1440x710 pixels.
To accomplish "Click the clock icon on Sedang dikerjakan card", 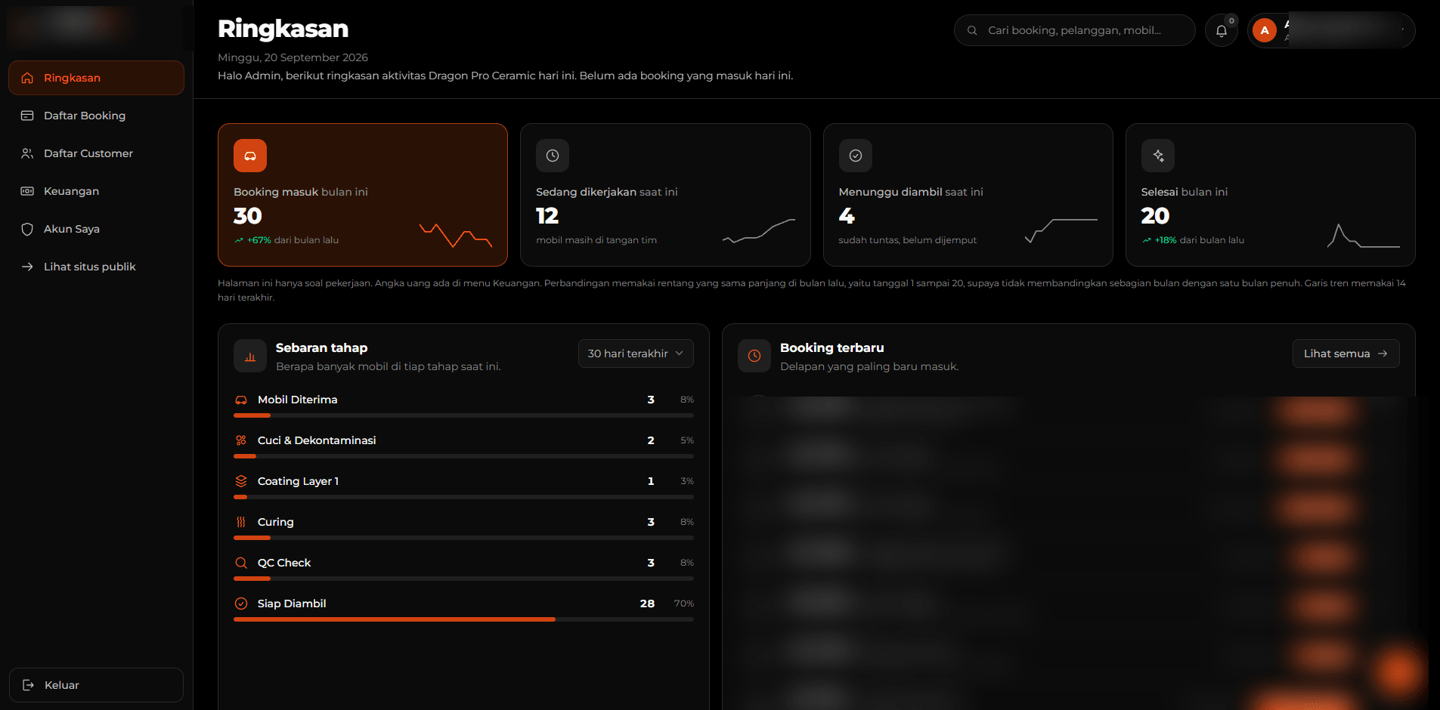I will (x=553, y=156).
